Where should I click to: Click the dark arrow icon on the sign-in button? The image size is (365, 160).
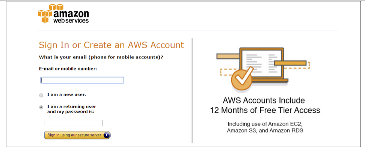106,135
